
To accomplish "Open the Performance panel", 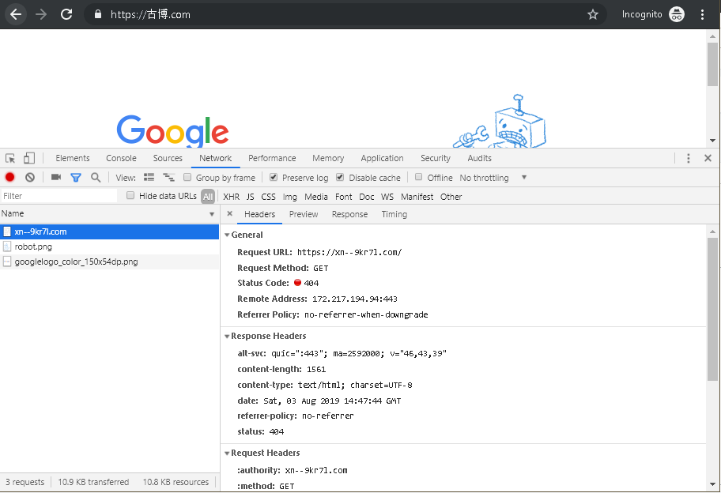I will [x=272, y=158].
